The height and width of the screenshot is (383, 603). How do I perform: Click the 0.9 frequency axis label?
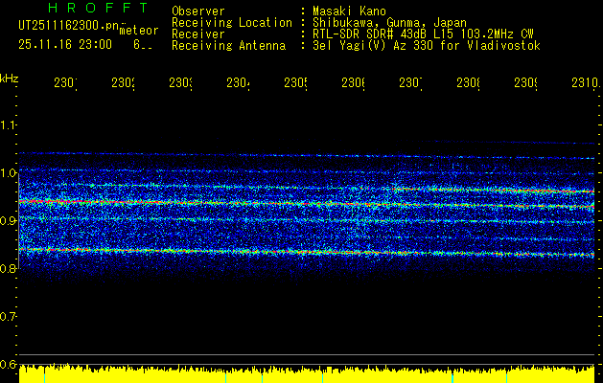[x=8, y=220]
